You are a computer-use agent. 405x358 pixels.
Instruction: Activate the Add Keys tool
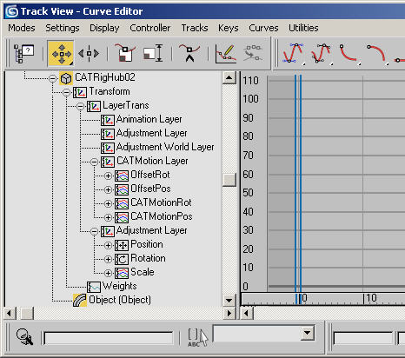point(189,54)
